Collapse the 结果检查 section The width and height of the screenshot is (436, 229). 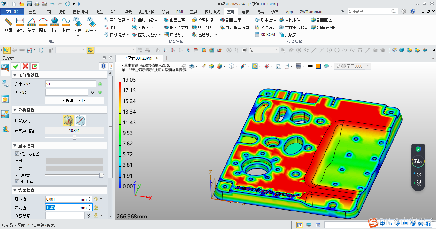(15, 190)
